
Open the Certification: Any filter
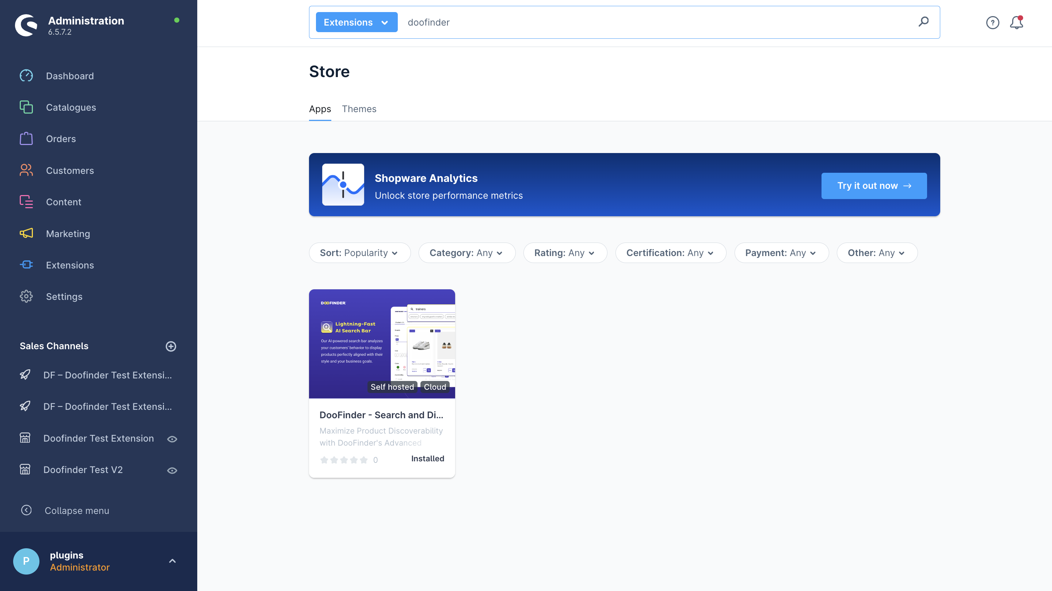(x=671, y=253)
